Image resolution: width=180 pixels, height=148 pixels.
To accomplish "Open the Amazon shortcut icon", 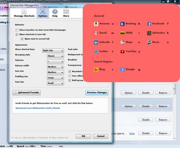I will tap(96, 24).
